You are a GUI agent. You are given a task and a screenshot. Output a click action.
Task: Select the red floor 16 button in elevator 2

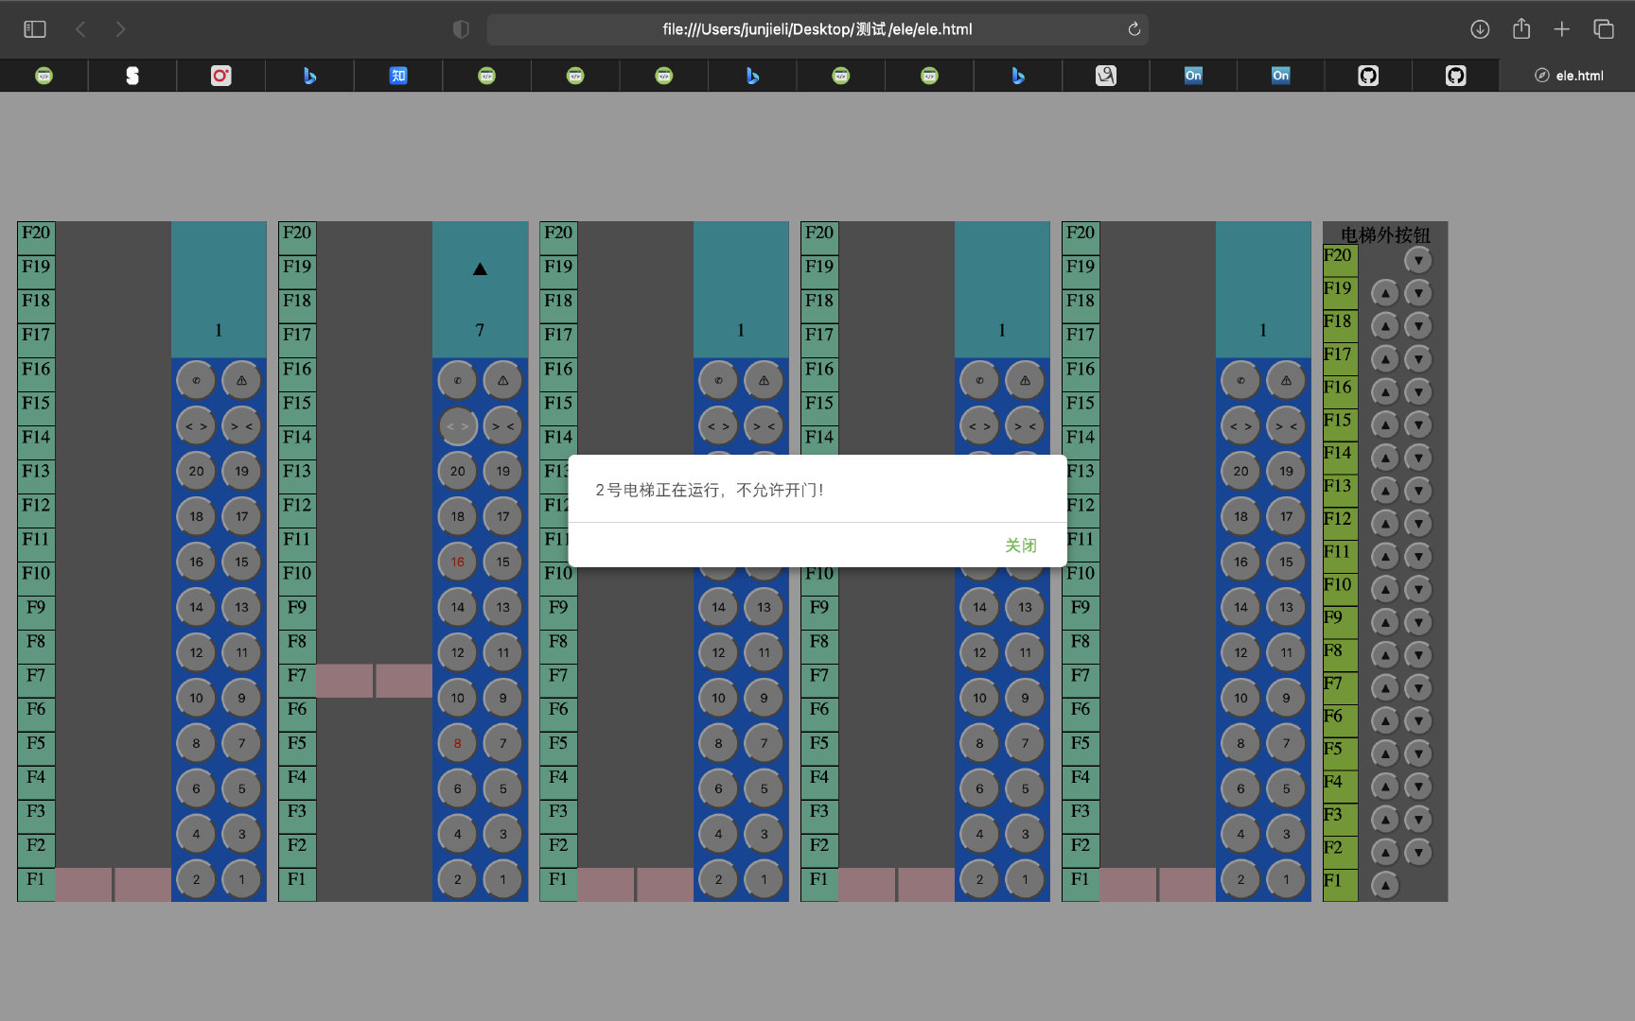click(458, 562)
